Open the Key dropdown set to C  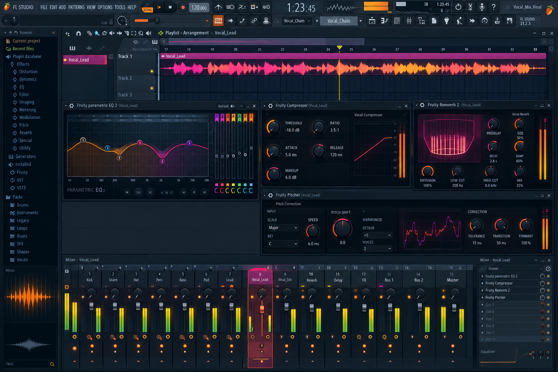[283, 244]
